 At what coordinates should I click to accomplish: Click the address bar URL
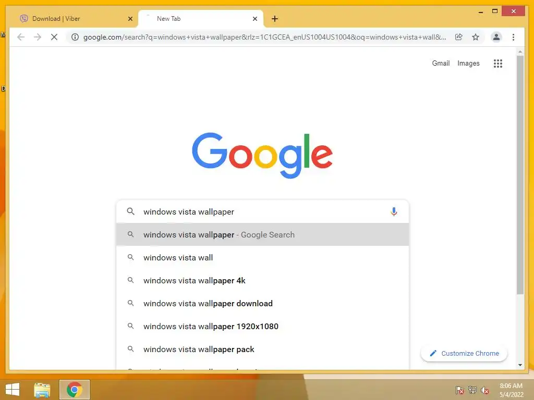pyautogui.click(x=264, y=37)
